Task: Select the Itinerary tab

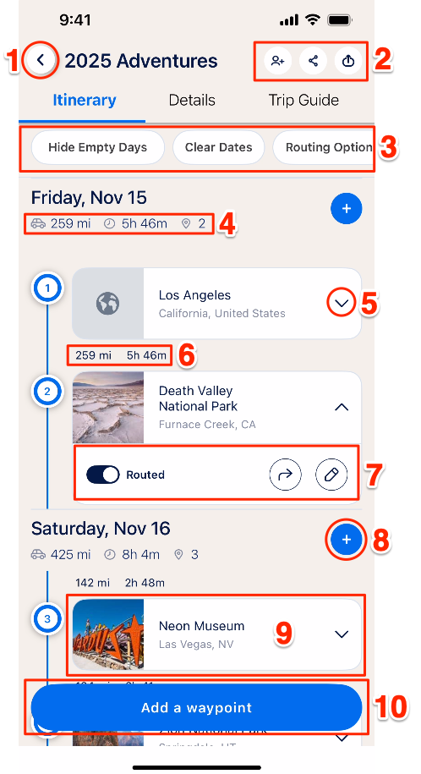Action: point(85,100)
